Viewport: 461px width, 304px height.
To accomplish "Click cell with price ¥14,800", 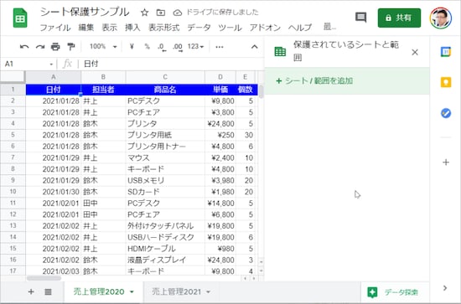I will click(220, 204).
